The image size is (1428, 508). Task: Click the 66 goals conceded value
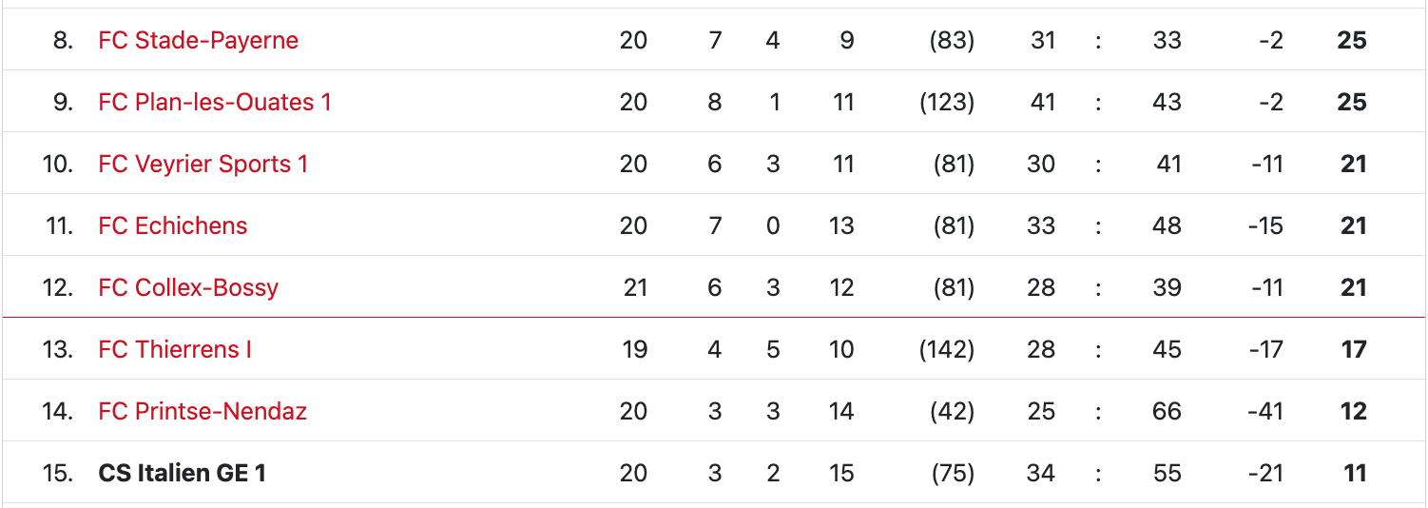click(1167, 411)
